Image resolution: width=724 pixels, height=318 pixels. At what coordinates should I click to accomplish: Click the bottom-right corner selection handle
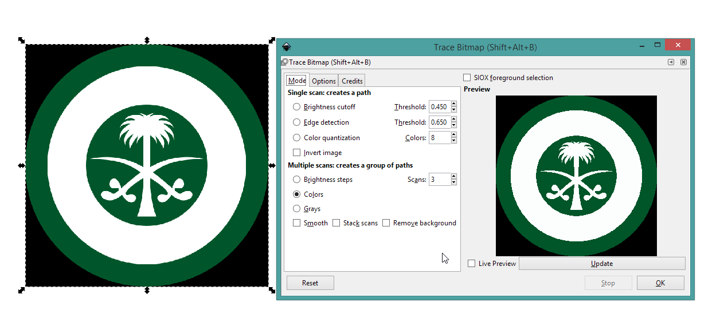pos(272,290)
